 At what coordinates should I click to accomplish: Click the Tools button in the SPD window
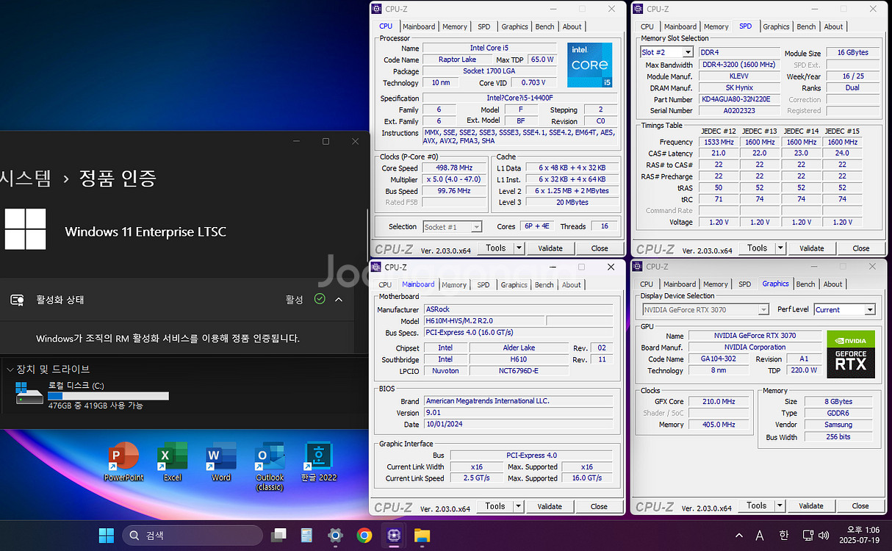(757, 248)
